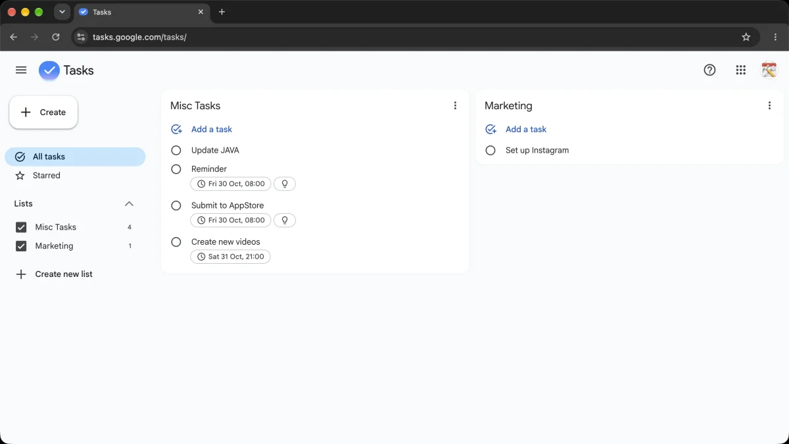This screenshot has height=444, width=789.
Task: Click the plus icon beside Create new list
Action: tap(21, 274)
